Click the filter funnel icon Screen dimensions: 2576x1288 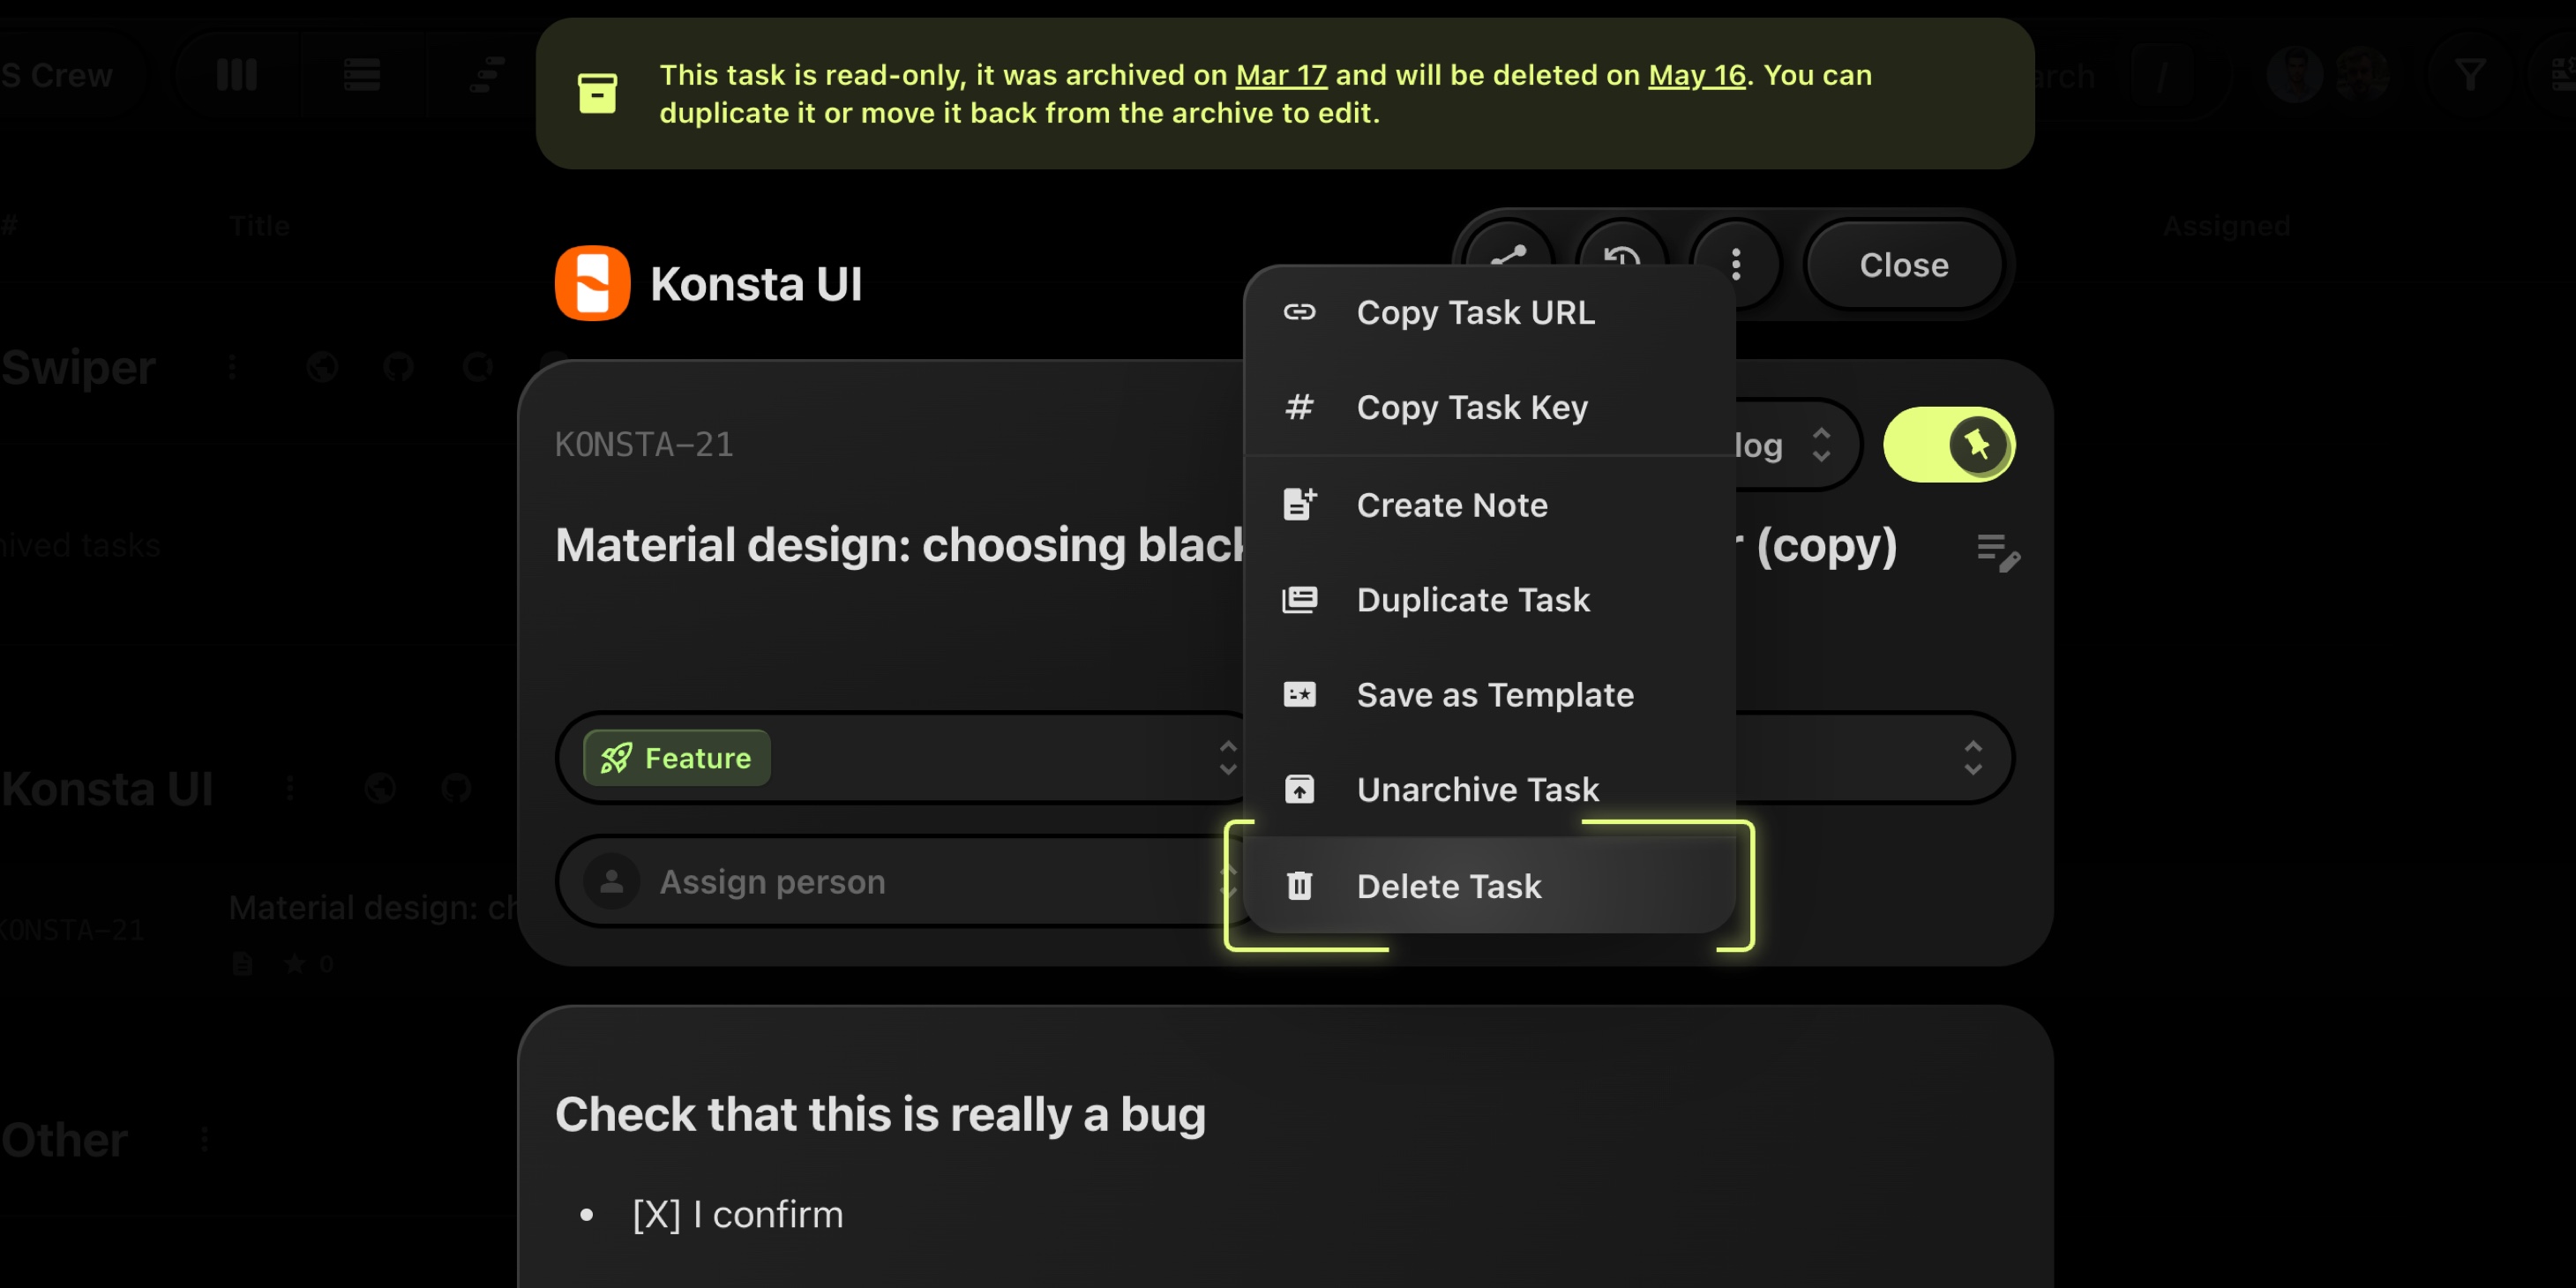tap(2470, 74)
